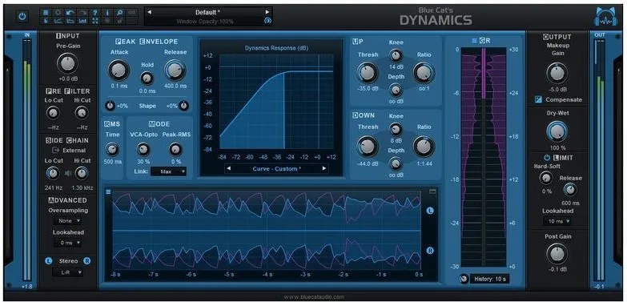This screenshot has height=302, width=627.
Task: Click the Up Knee knob
Action: (x=396, y=55)
